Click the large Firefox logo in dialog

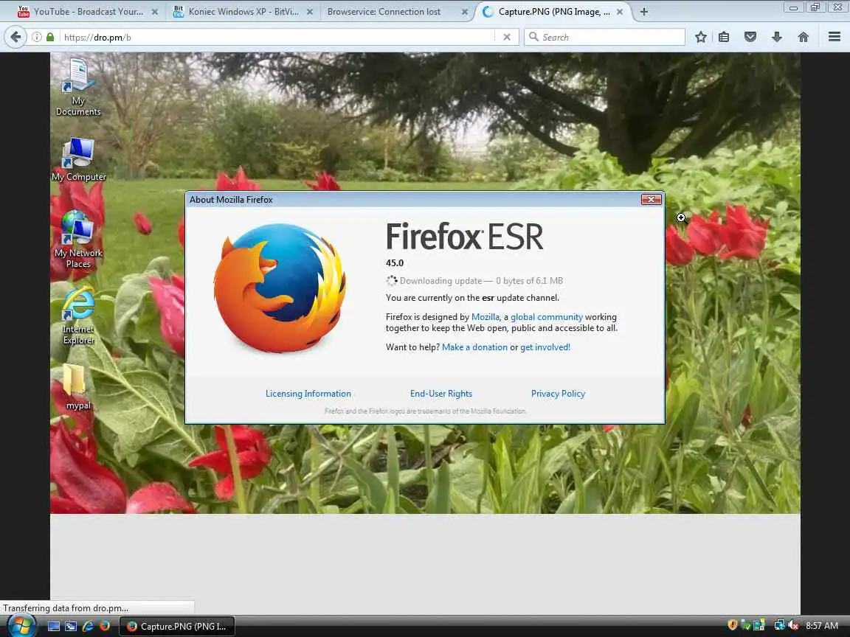(x=280, y=288)
